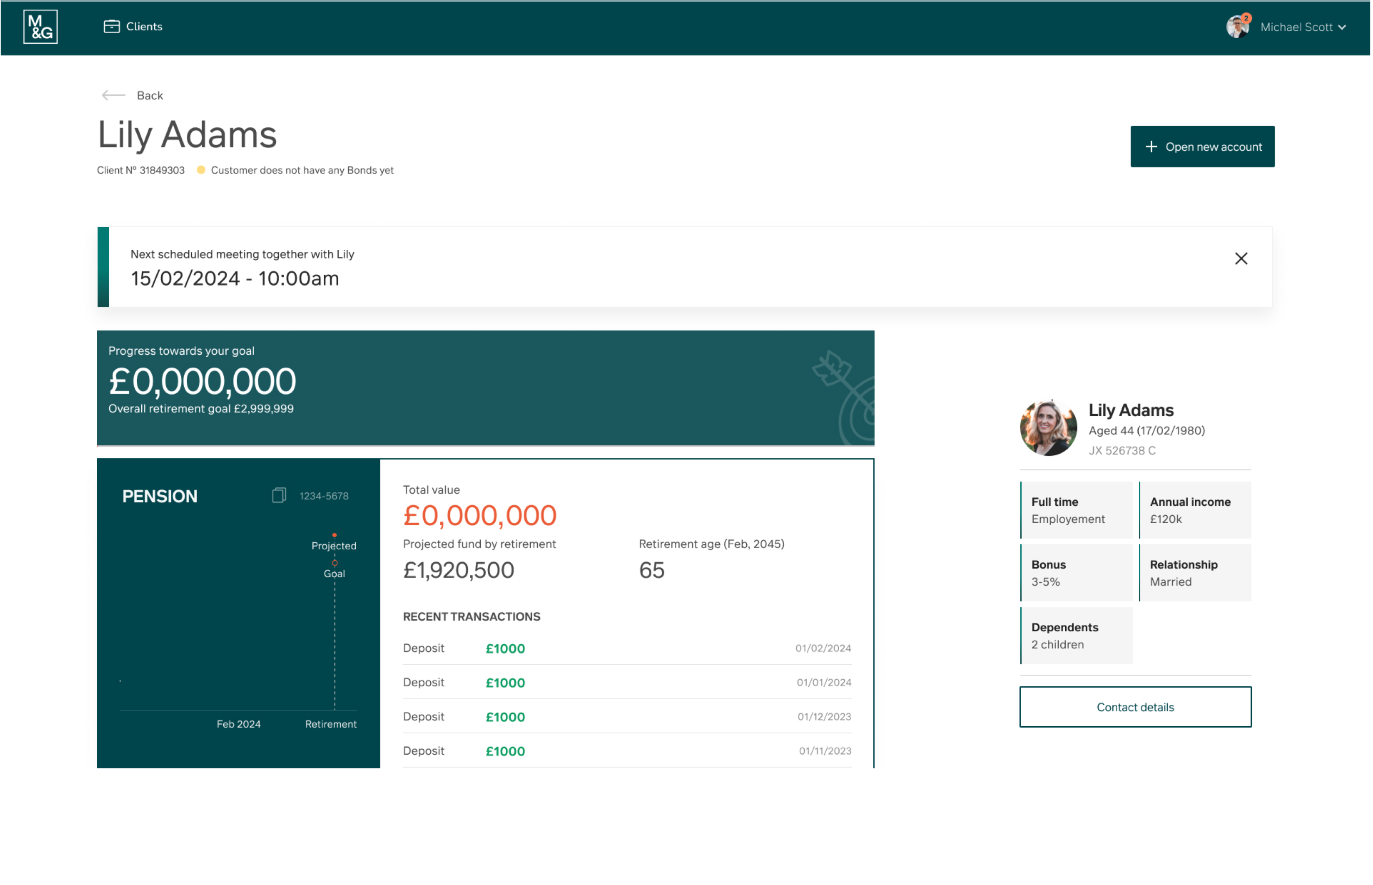Screen dimensions: 1373x885
Task: Click the Goal marker on pension chart
Action: (335, 563)
